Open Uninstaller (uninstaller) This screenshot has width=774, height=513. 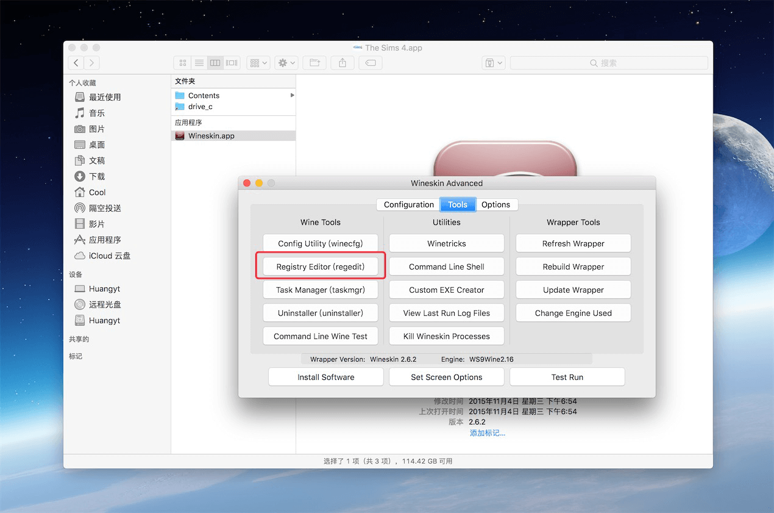coord(321,313)
